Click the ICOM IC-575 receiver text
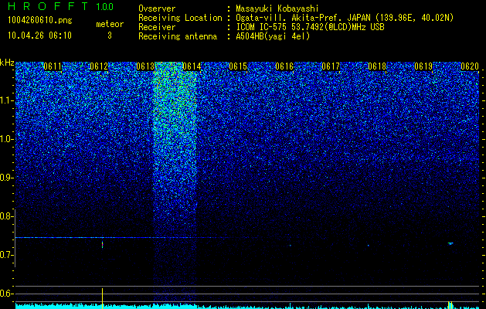 310,27
